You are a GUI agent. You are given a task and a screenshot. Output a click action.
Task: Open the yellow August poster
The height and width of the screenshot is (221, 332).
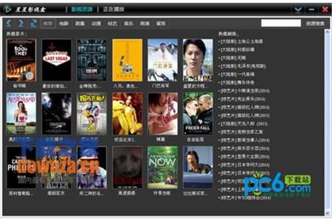coord(127,60)
